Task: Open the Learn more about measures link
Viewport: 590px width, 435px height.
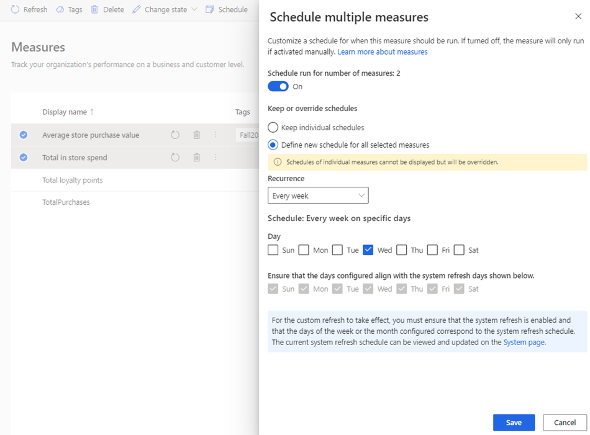Action: (x=382, y=52)
